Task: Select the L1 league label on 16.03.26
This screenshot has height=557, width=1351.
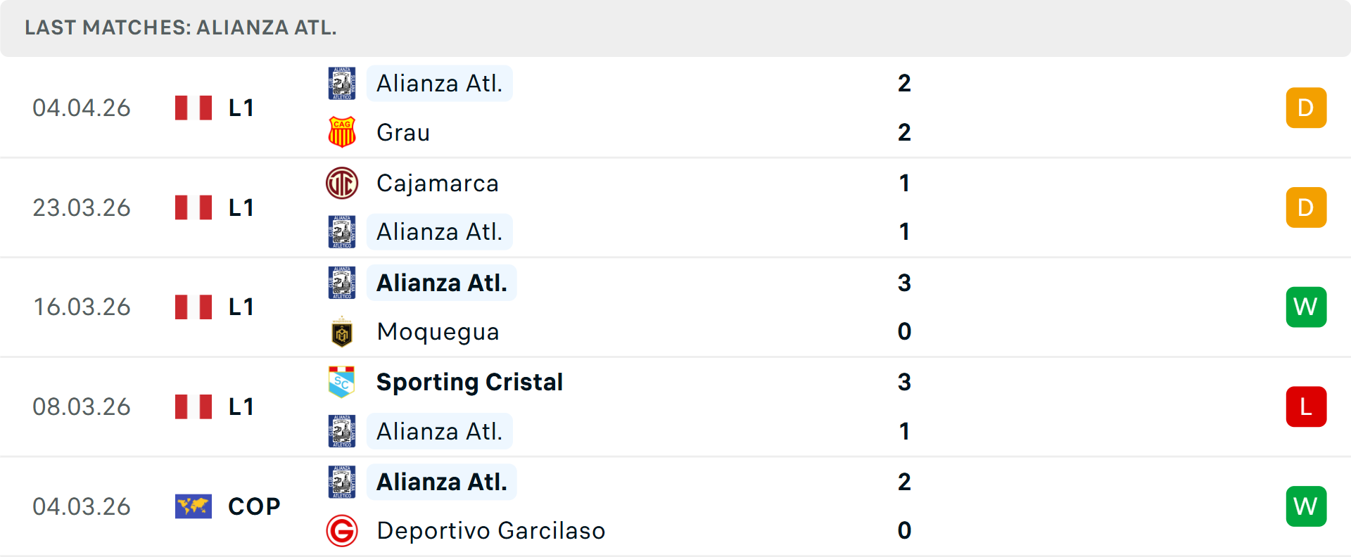Action: 241,307
